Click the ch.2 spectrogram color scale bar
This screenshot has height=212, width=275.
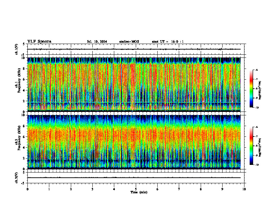251,146
